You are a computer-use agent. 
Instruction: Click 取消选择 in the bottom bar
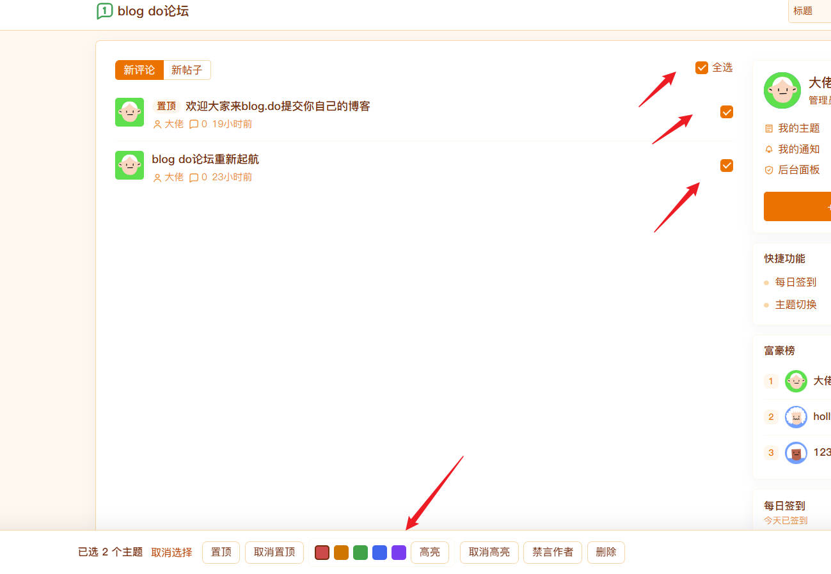(171, 552)
